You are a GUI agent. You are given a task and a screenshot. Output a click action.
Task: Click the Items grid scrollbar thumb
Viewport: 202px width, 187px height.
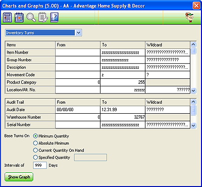(x=193, y=51)
